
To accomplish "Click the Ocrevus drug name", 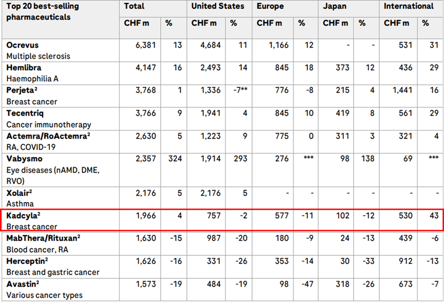I will [x=23, y=45].
